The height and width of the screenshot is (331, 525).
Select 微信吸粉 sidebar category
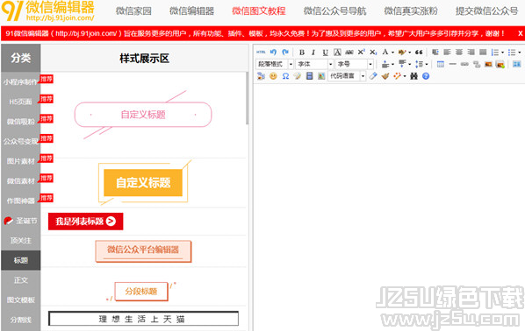(21, 122)
